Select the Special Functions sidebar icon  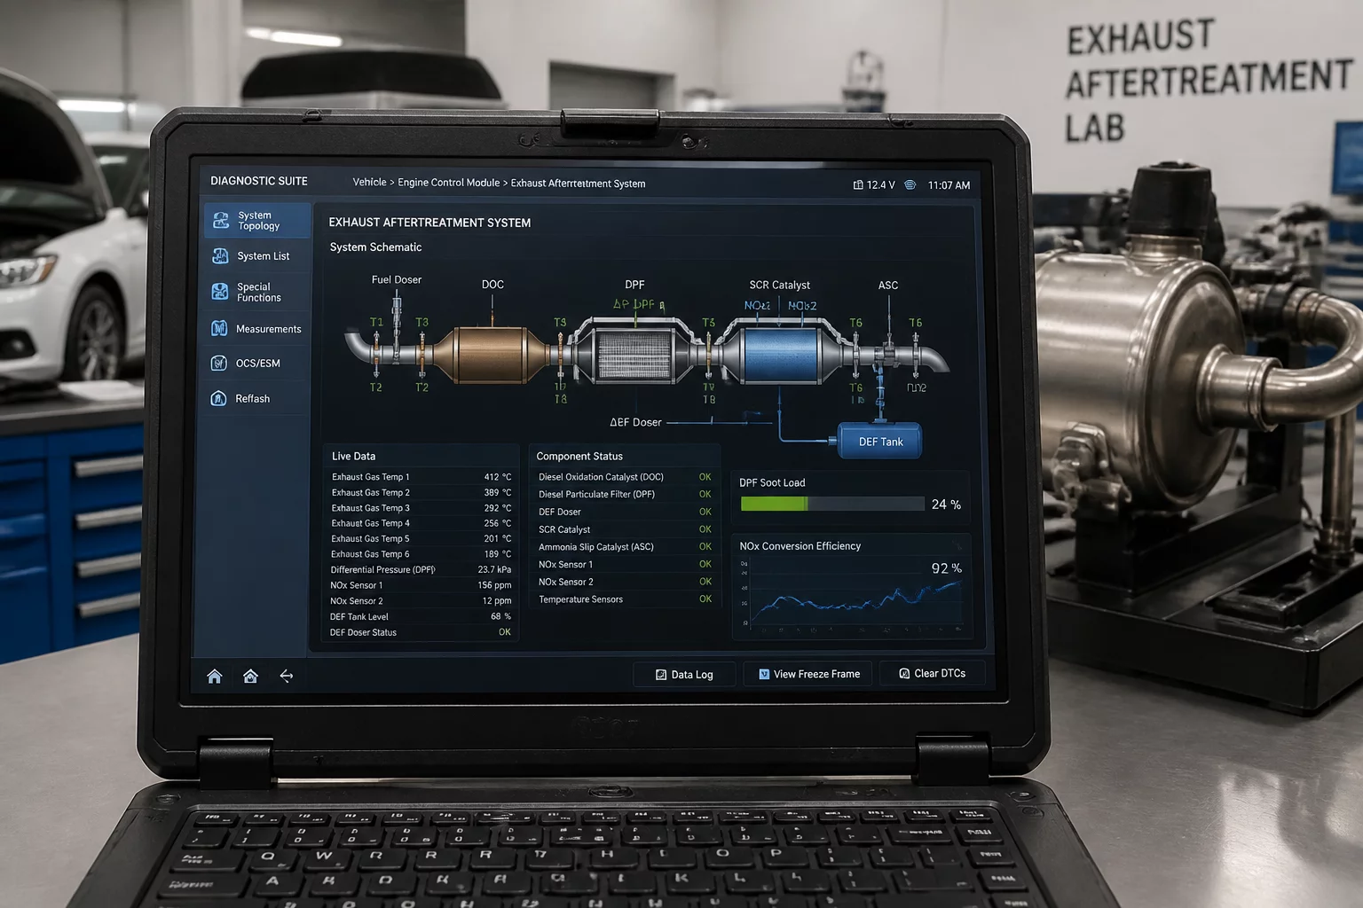220,292
